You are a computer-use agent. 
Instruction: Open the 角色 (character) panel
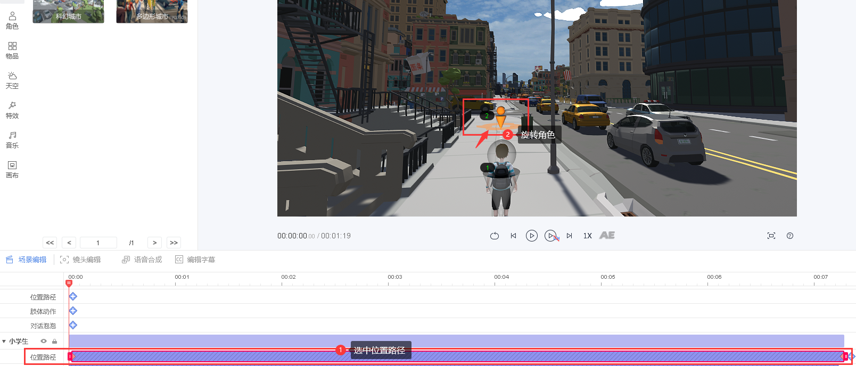12,20
